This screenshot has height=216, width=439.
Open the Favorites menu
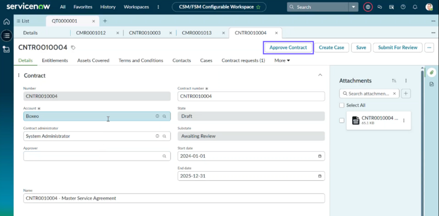[83, 7]
